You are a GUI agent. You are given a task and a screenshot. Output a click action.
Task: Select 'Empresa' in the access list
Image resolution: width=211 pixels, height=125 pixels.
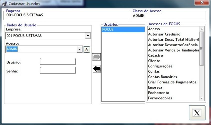173,87
